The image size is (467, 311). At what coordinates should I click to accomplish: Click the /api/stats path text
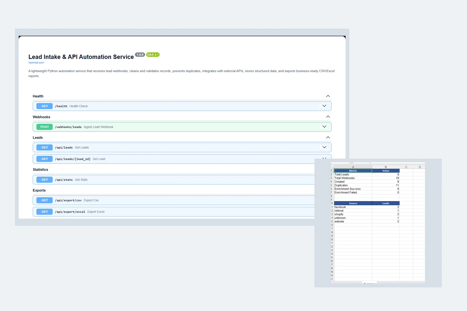click(x=64, y=180)
